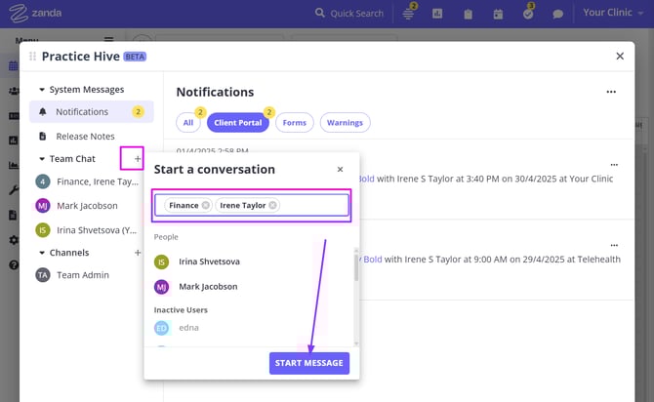Click the plus icon next to Team Chat
The width and height of the screenshot is (654, 402).
(x=137, y=158)
